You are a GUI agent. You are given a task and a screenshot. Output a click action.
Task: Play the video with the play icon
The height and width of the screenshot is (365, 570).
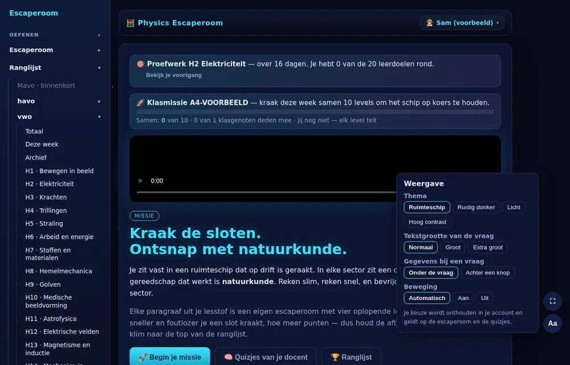pos(141,181)
